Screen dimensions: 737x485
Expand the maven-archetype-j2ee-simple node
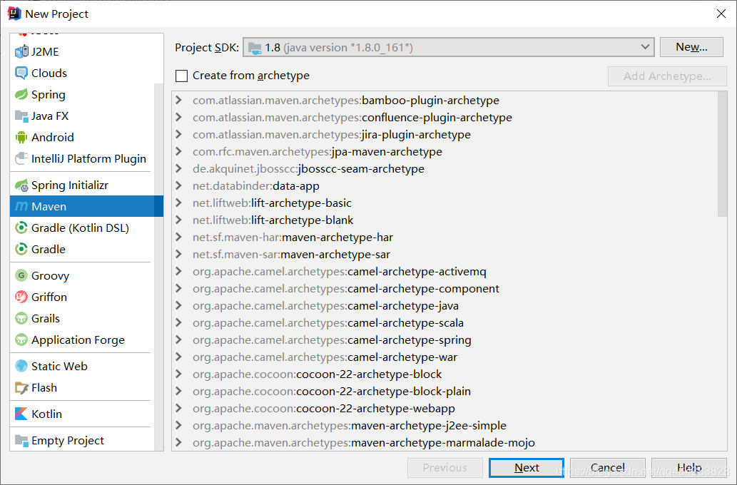click(x=179, y=426)
